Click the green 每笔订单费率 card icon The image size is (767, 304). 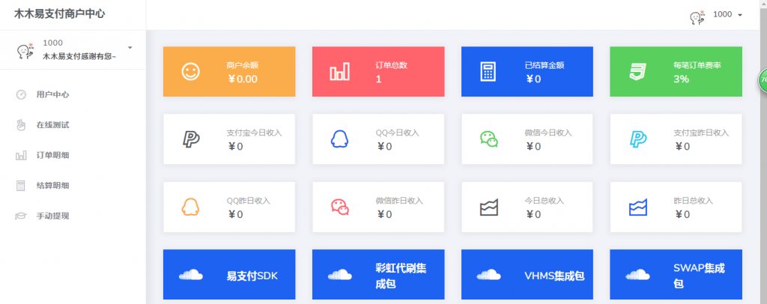(x=637, y=72)
